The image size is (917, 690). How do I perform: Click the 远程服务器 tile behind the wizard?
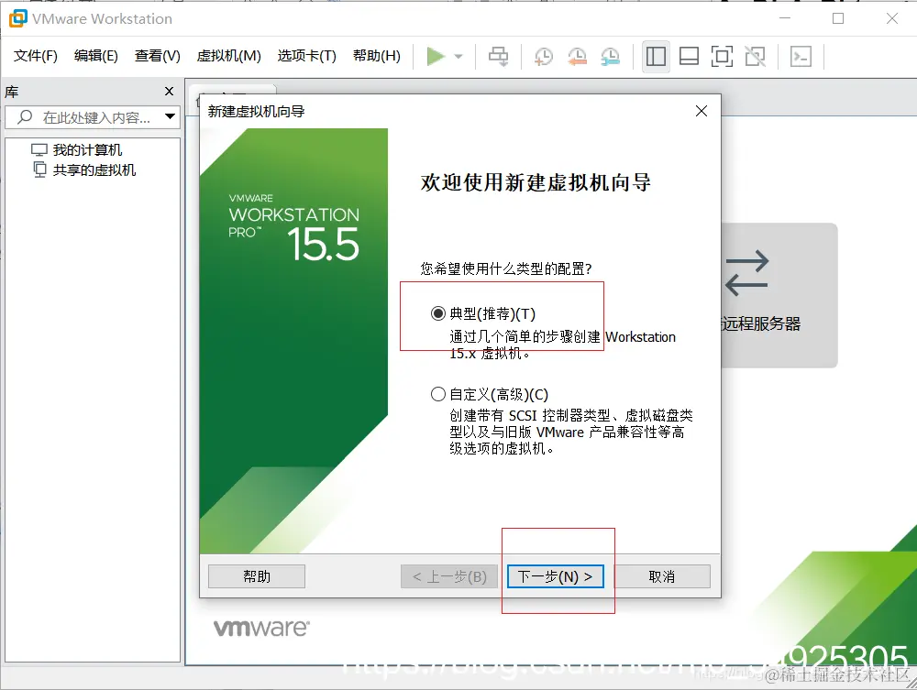[778, 295]
